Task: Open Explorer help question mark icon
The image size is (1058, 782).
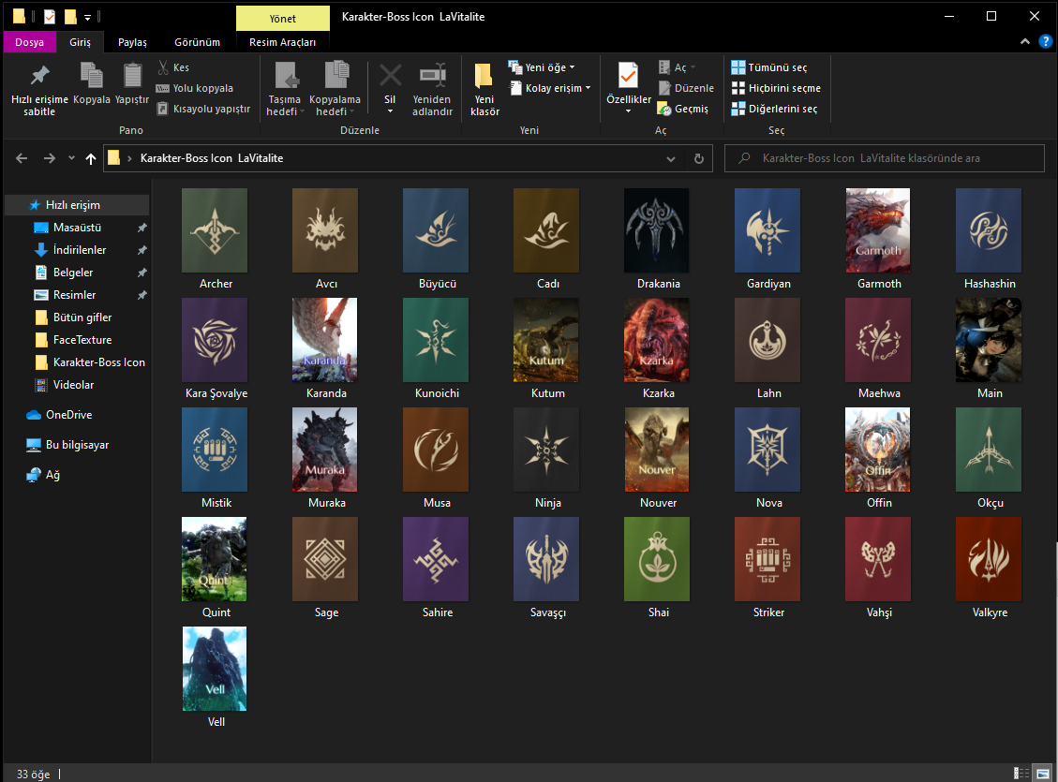Action: point(1045,42)
